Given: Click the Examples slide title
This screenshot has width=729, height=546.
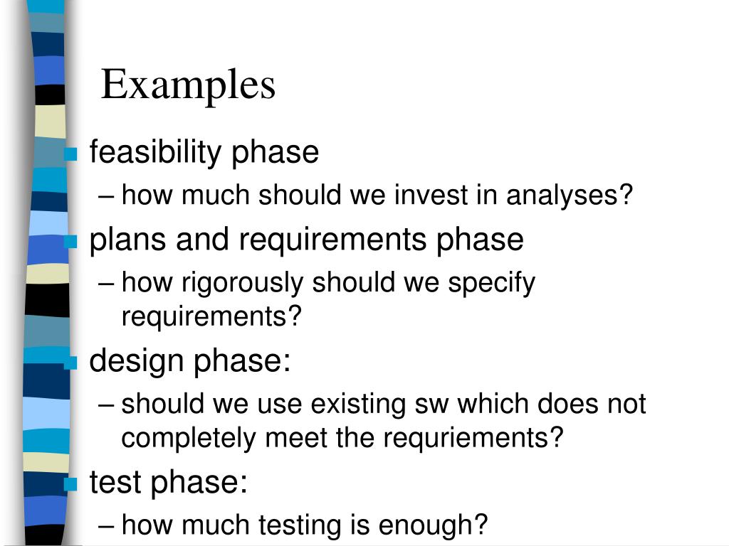Looking at the screenshot, I should click(188, 85).
